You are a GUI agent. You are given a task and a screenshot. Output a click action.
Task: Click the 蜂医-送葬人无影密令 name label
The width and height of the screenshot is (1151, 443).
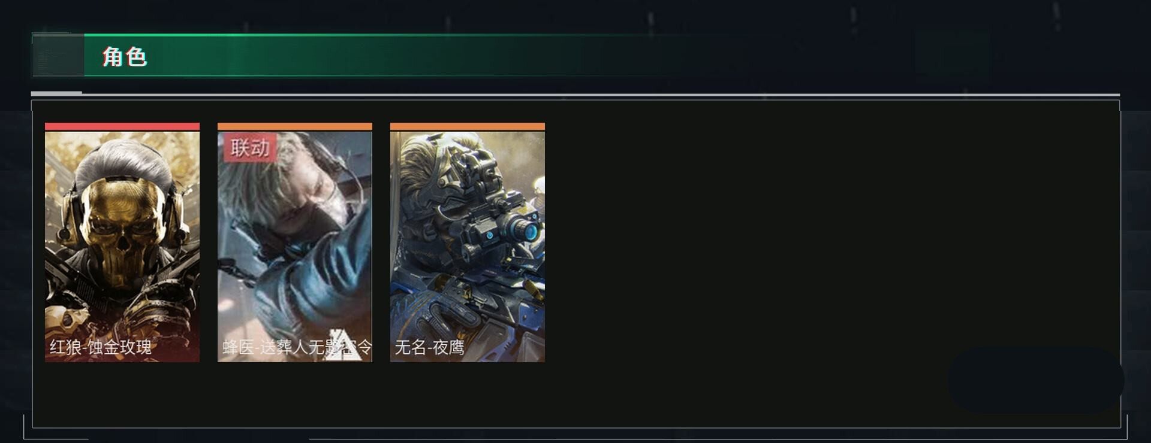pyautogui.click(x=297, y=347)
